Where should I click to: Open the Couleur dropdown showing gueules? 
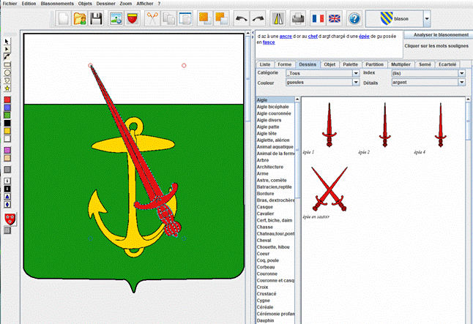356,83
